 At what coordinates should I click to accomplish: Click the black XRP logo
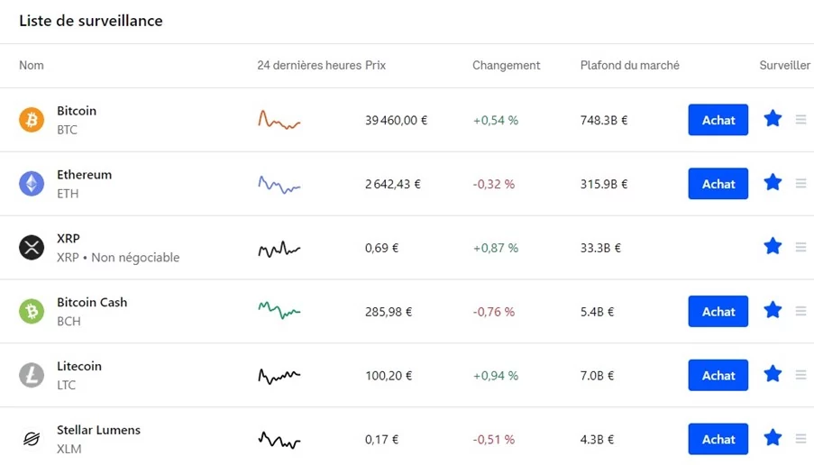32,247
